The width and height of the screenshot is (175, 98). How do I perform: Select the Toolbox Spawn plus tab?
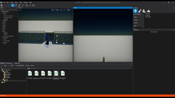135,11
